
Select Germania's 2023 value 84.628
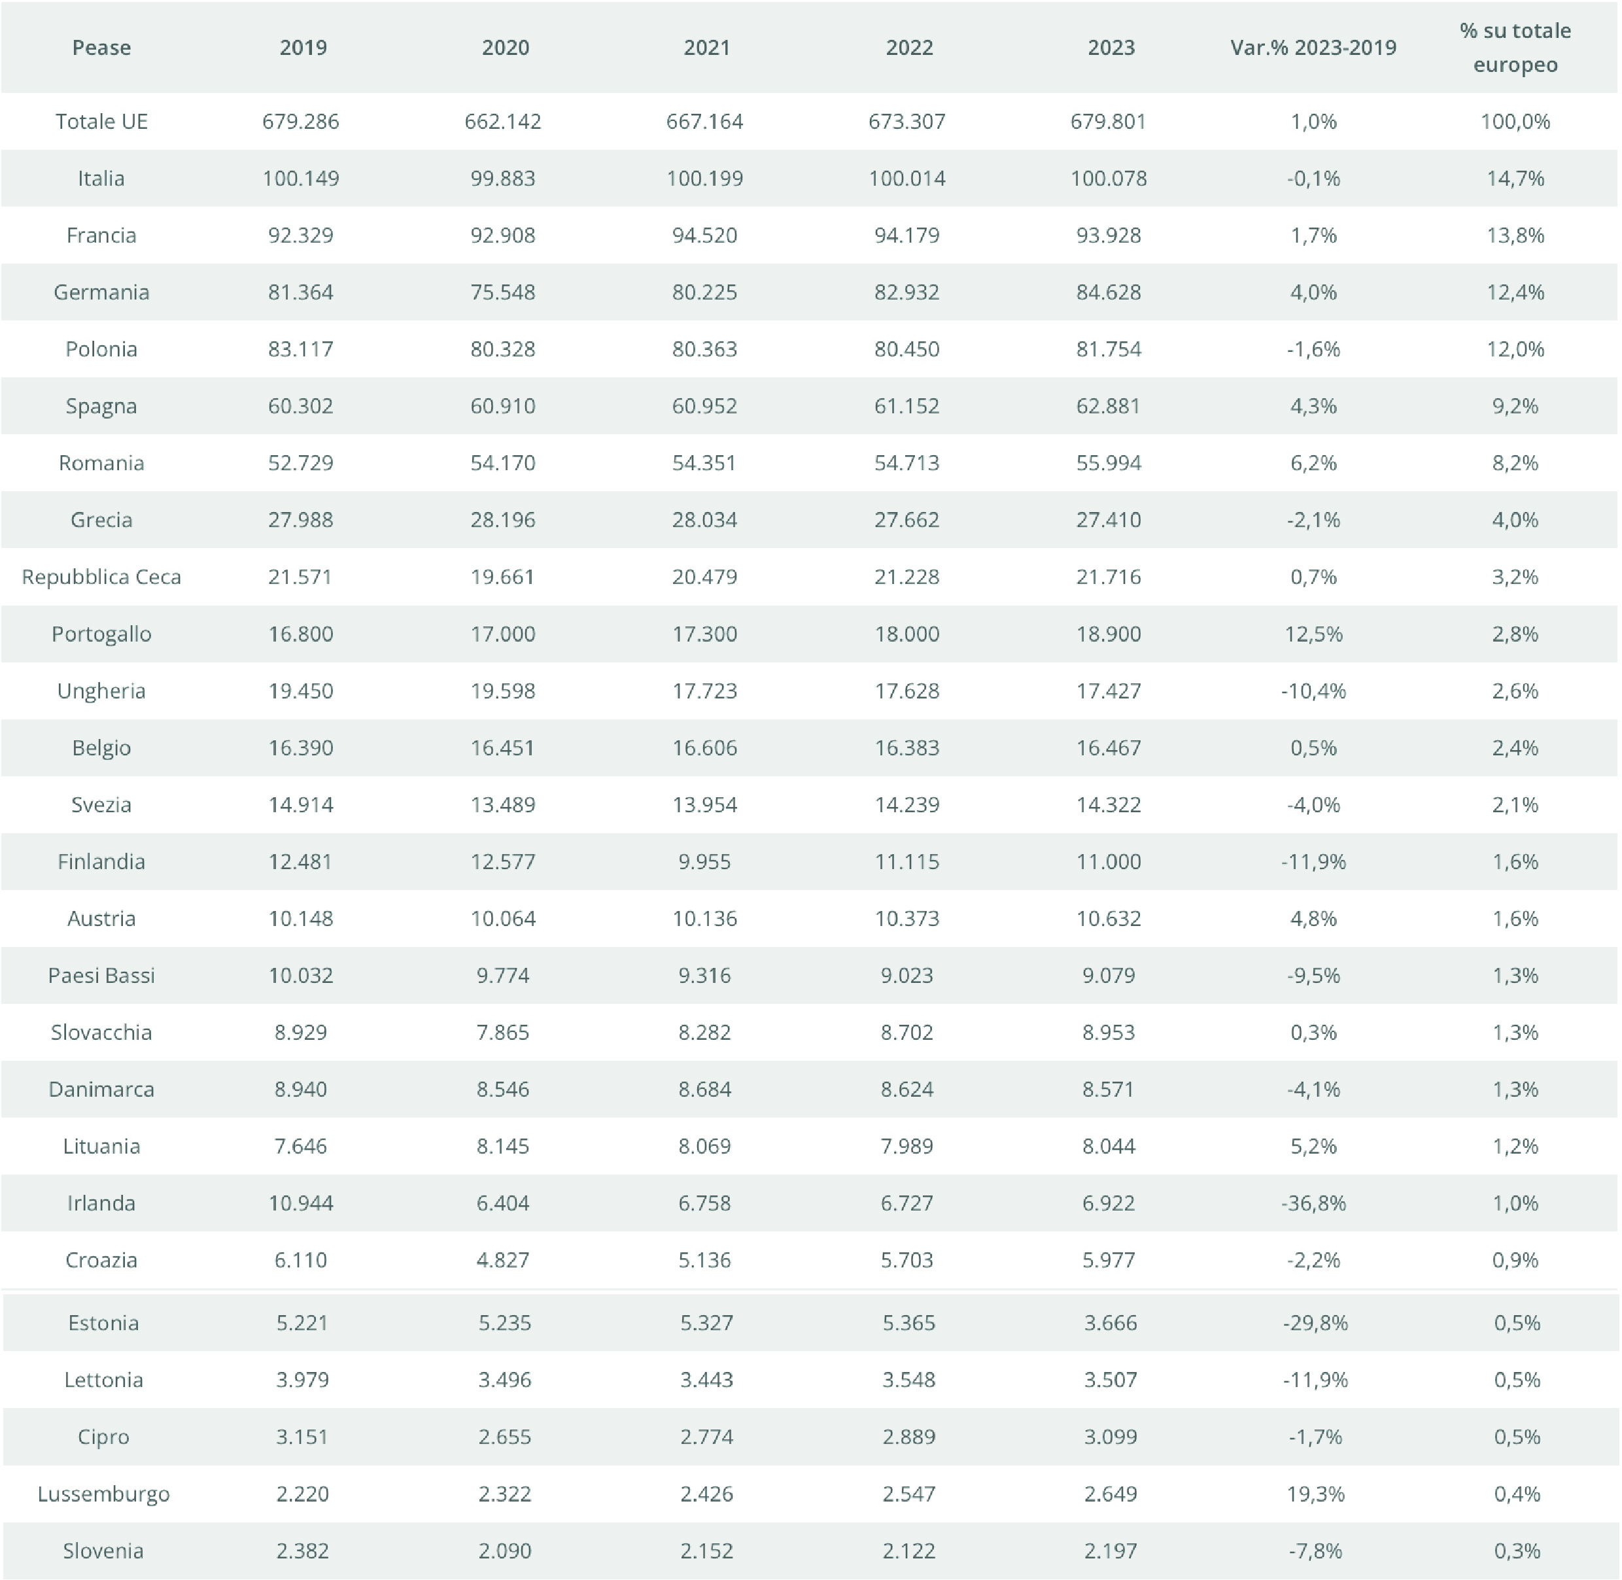tap(1108, 292)
